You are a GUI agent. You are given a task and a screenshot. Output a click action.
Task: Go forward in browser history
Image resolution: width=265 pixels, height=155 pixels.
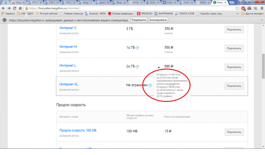(x=9, y=8)
